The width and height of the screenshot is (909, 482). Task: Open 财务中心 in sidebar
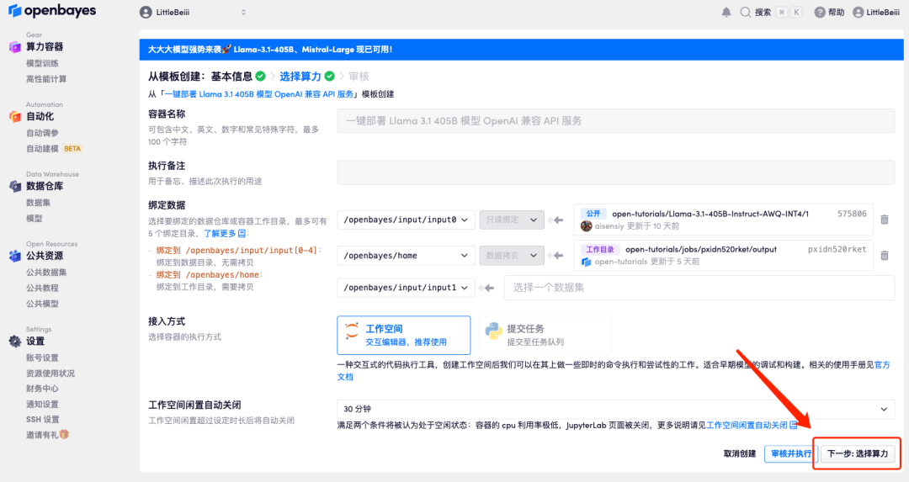coord(42,389)
